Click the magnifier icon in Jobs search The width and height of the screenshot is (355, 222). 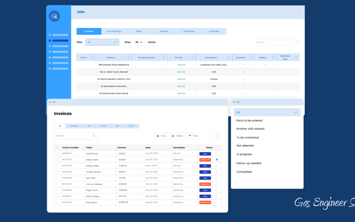pos(296,42)
